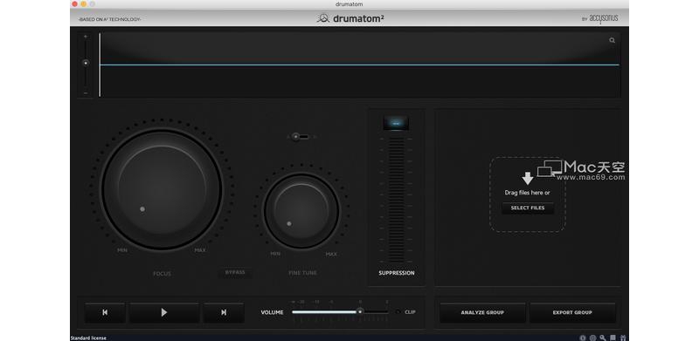The height and width of the screenshot is (341, 699).
Task: Click the drumatom² logo in the header
Action: [x=350, y=18]
